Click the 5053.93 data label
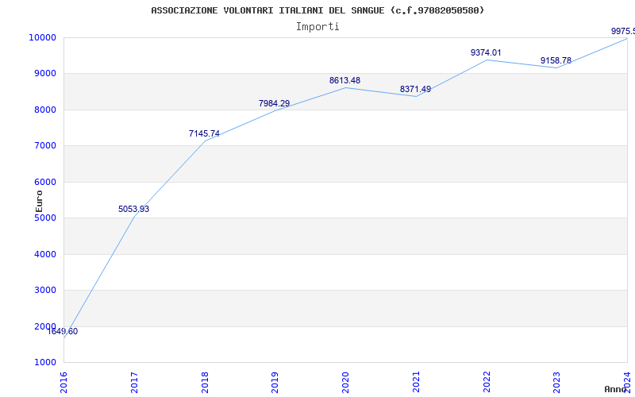The image size is (635, 397). tap(133, 209)
